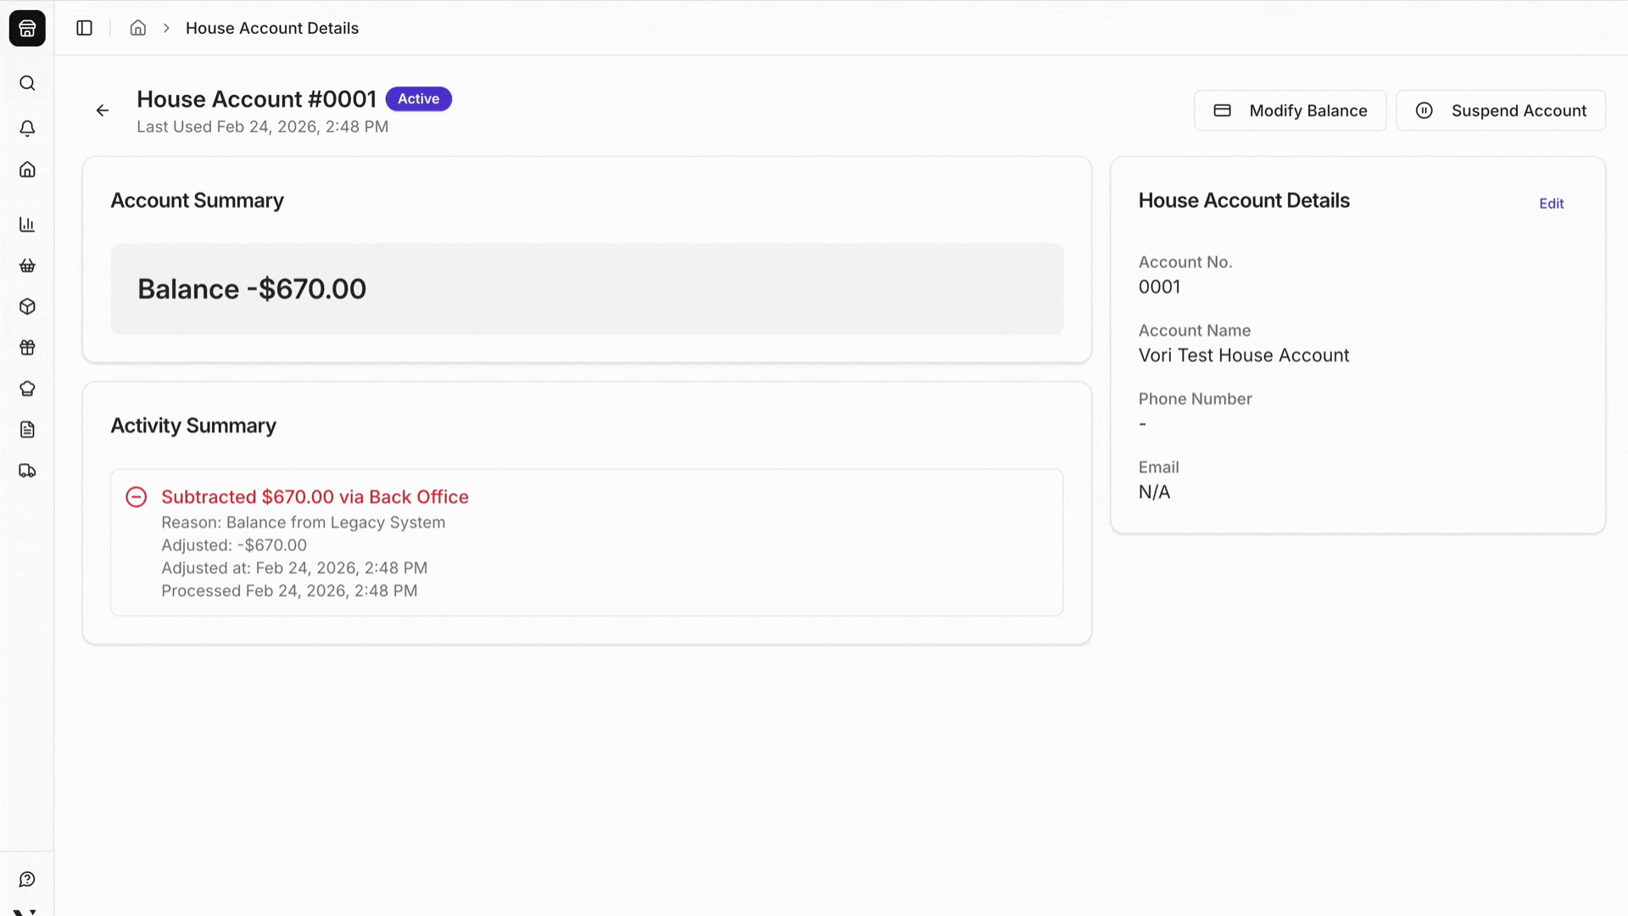Open the chef hat sidebar icon
This screenshot has height=916, width=1628.
tap(27, 388)
